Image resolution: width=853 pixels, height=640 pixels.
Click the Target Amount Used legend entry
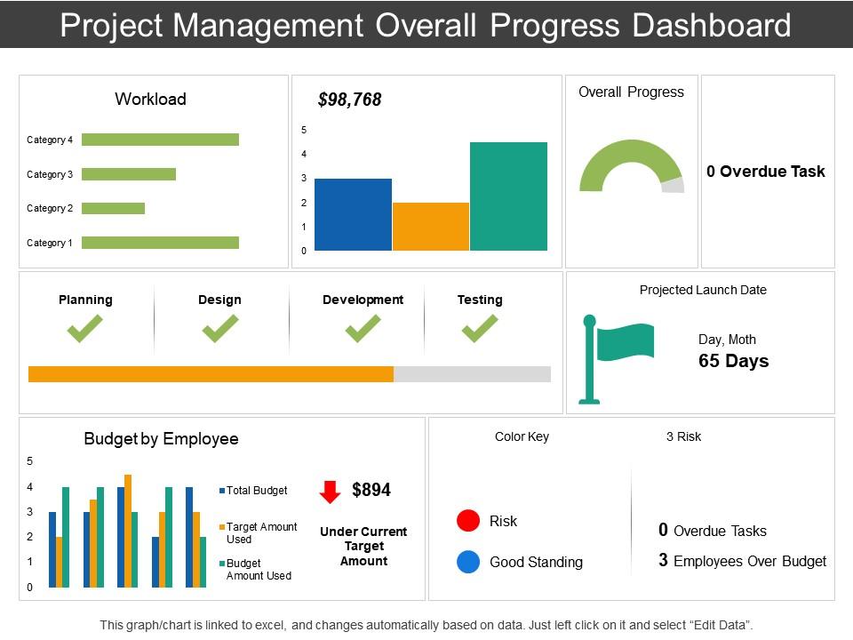point(261,533)
